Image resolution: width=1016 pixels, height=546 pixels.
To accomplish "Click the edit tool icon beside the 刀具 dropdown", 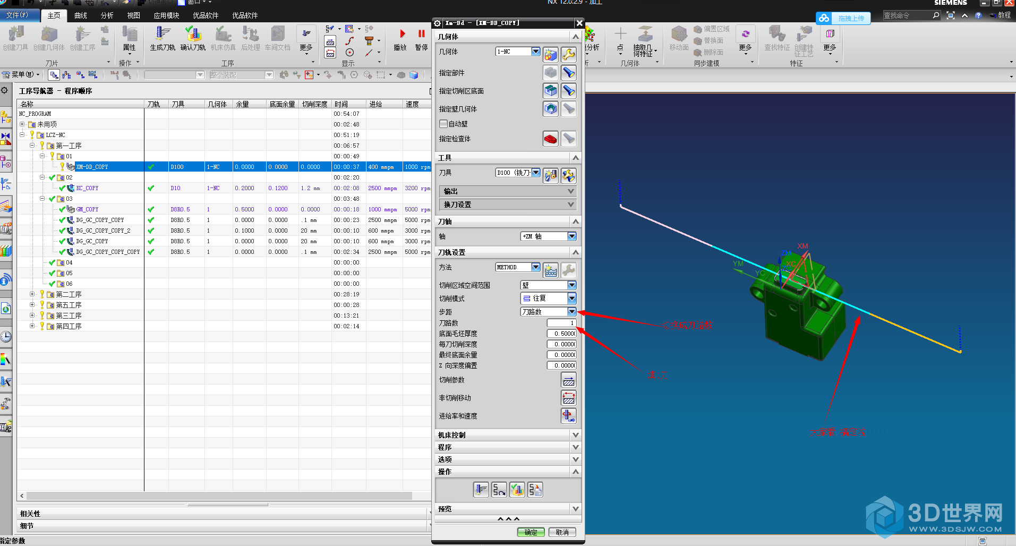I will coord(569,175).
